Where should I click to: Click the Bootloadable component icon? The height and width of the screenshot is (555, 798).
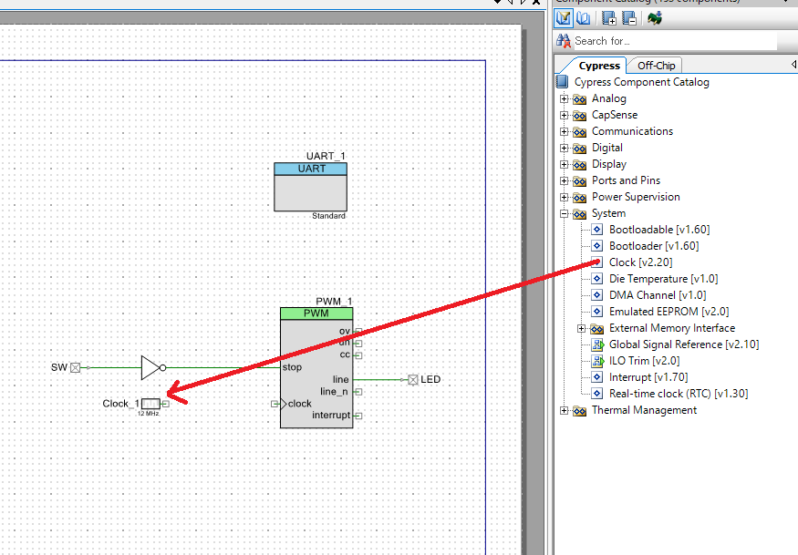coord(597,230)
